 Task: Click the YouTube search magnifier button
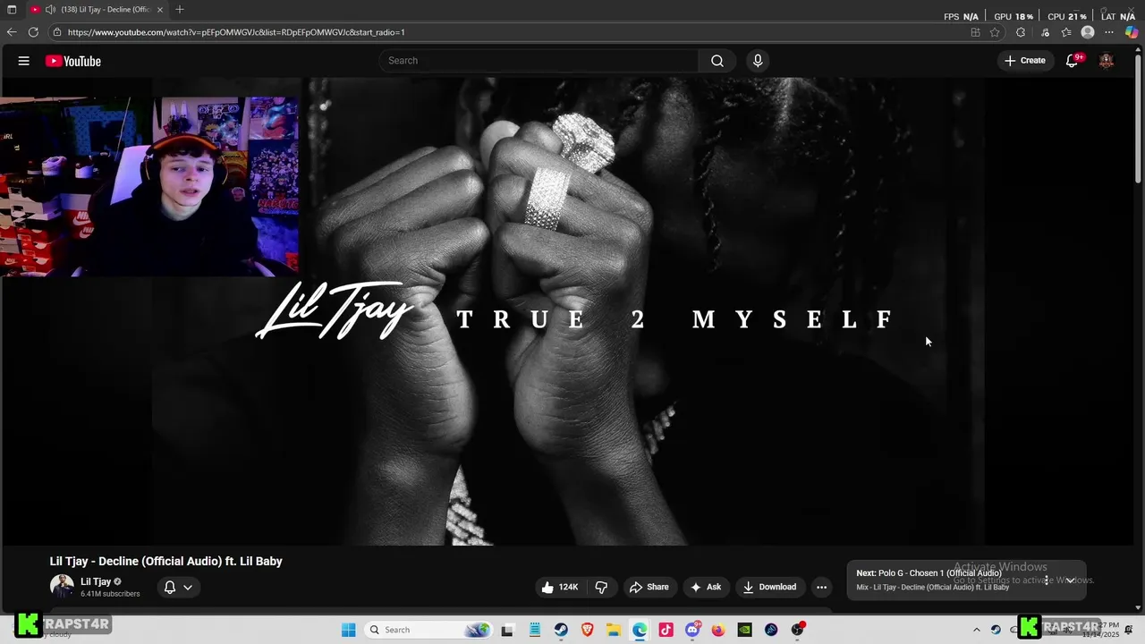click(x=717, y=61)
